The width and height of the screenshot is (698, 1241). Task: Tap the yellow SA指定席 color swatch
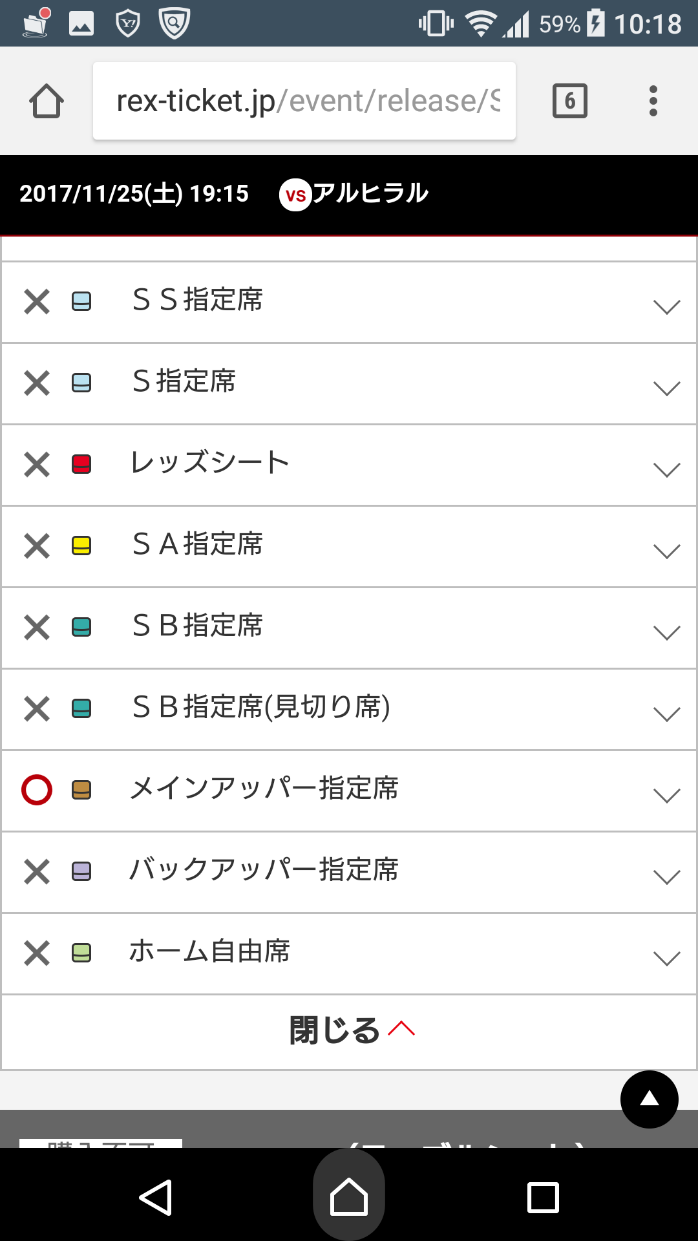[x=81, y=546]
